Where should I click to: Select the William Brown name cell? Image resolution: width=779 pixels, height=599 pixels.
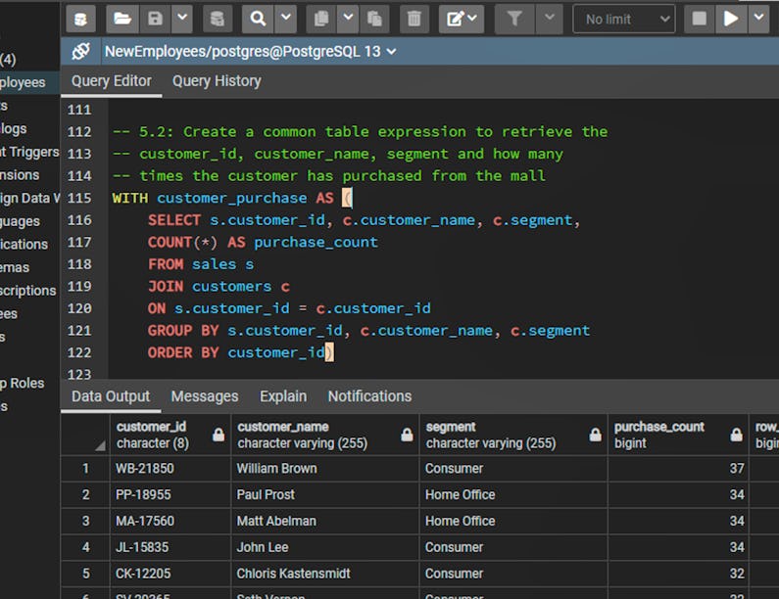click(x=277, y=469)
